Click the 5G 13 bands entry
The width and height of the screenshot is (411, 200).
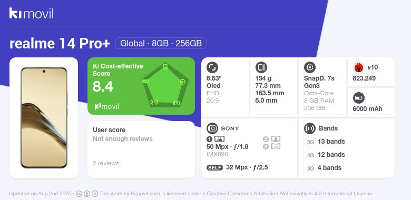click(x=326, y=142)
